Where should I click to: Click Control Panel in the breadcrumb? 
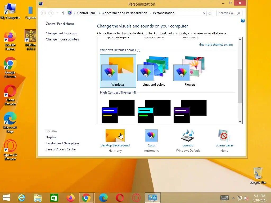pos(87,13)
